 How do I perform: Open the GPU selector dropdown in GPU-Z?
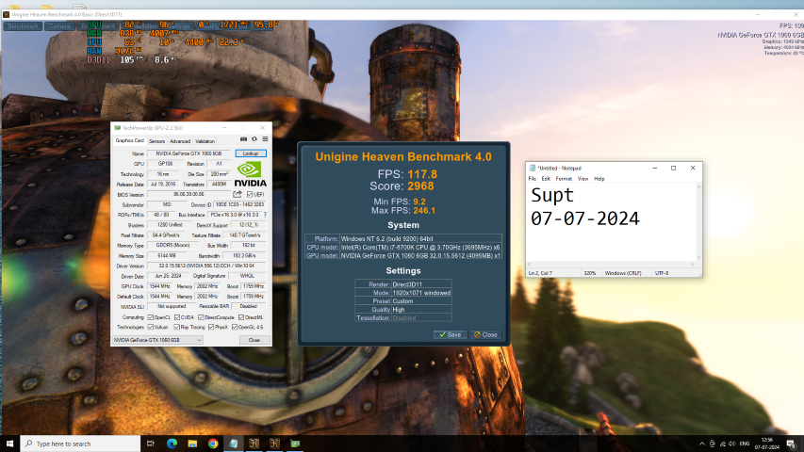click(x=157, y=340)
